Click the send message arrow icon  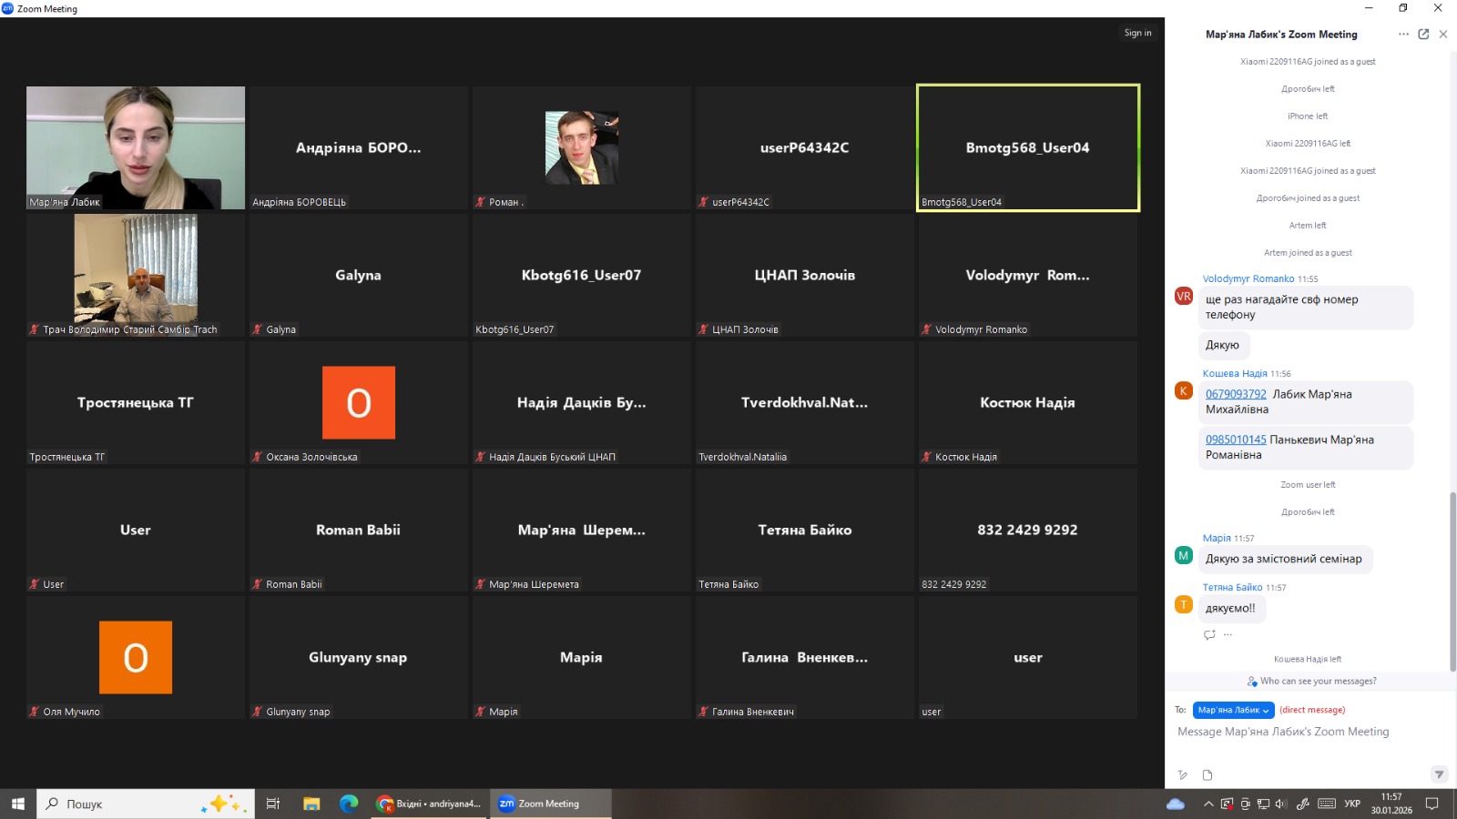pos(1439,774)
